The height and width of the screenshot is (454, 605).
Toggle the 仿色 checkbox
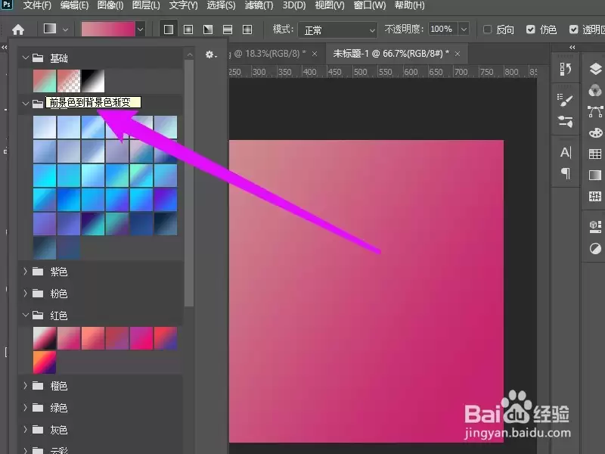pyautogui.click(x=531, y=30)
